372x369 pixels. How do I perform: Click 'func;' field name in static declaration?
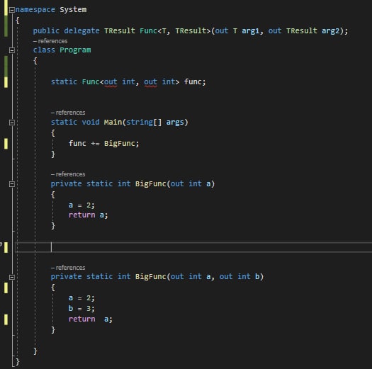195,82
